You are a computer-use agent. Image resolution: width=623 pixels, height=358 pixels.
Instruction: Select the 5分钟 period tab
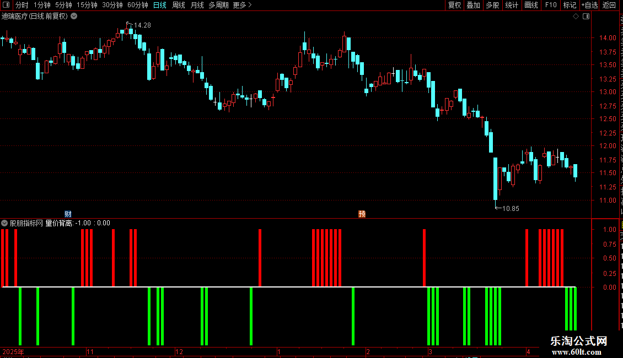[x=63, y=5]
